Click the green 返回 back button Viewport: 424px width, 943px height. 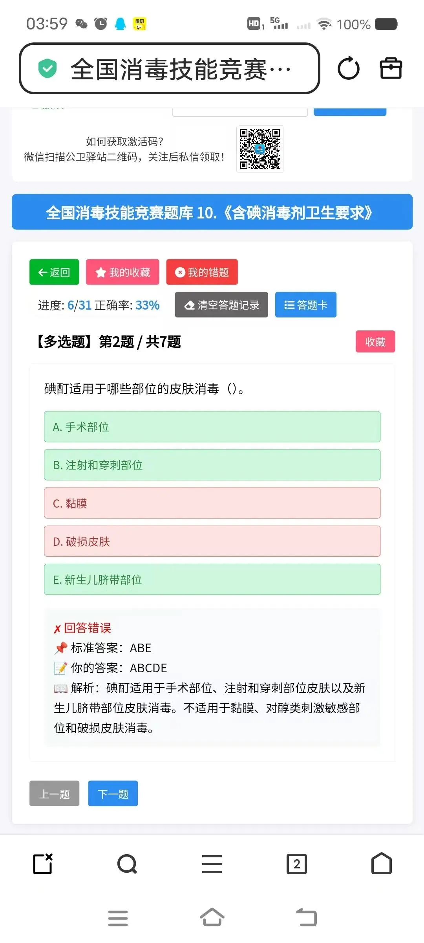54,272
